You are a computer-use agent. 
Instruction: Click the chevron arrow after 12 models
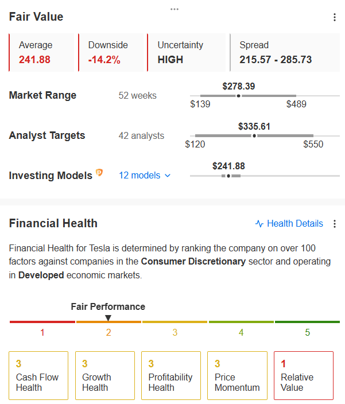(168, 176)
